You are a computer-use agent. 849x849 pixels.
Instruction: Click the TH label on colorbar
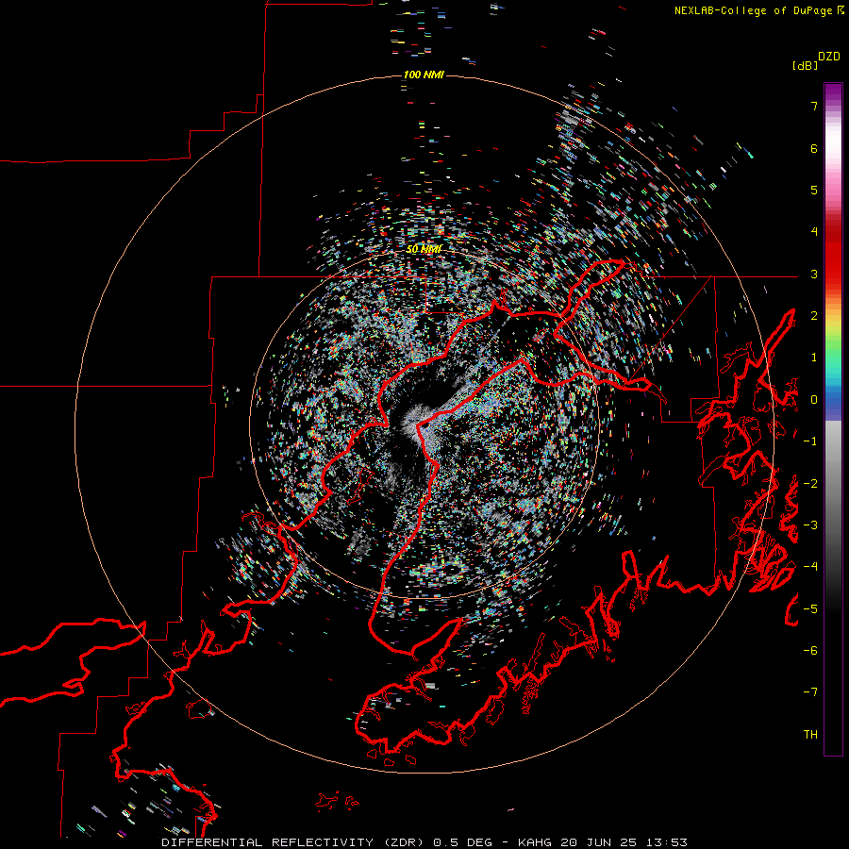[x=810, y=735]
